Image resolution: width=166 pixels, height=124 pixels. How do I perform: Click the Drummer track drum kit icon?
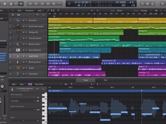(x=18, y=20)
